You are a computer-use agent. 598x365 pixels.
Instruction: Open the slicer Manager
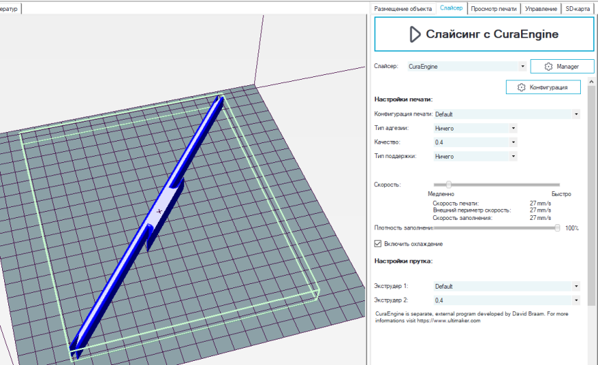562,67
